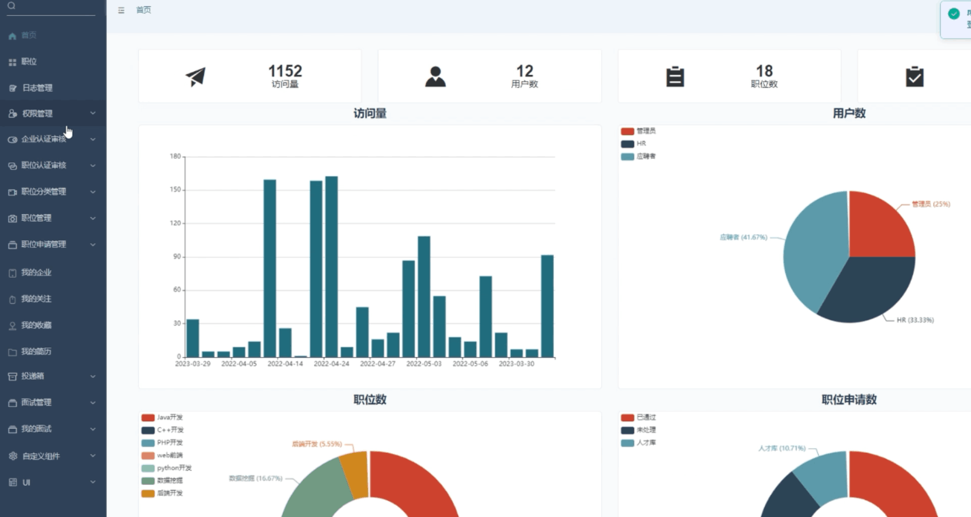971x517 pixels.
Task: Click the 首页 breadcrumb in top bar
Action: [x=144, y=10]
